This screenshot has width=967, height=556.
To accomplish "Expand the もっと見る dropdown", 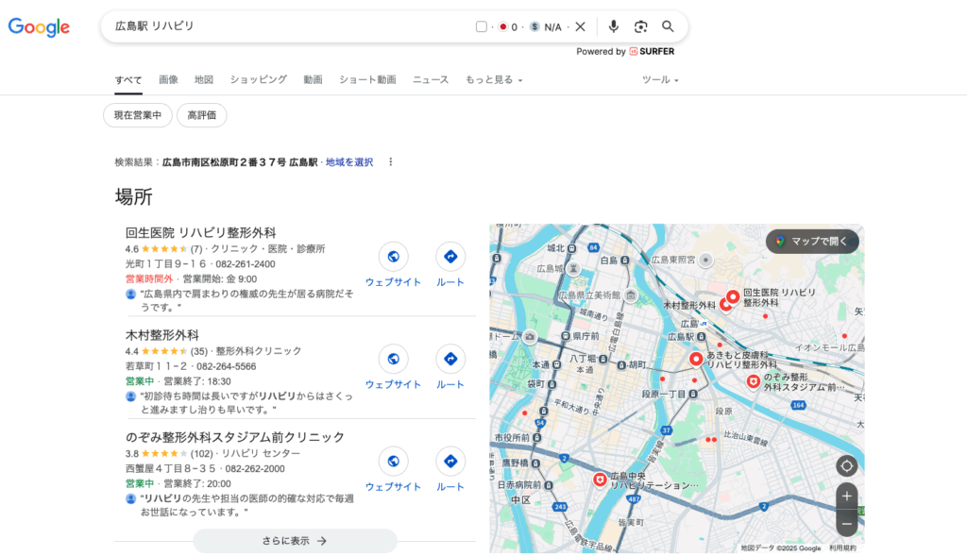I will [x=493, y=80].
